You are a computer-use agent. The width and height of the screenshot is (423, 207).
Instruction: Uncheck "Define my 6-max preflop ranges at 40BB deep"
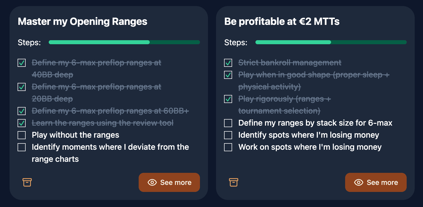pos(22,63)
